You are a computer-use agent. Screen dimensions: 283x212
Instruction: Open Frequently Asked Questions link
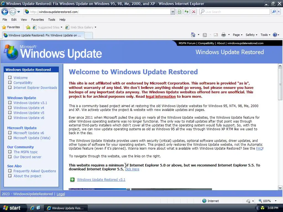pos(35,171)
